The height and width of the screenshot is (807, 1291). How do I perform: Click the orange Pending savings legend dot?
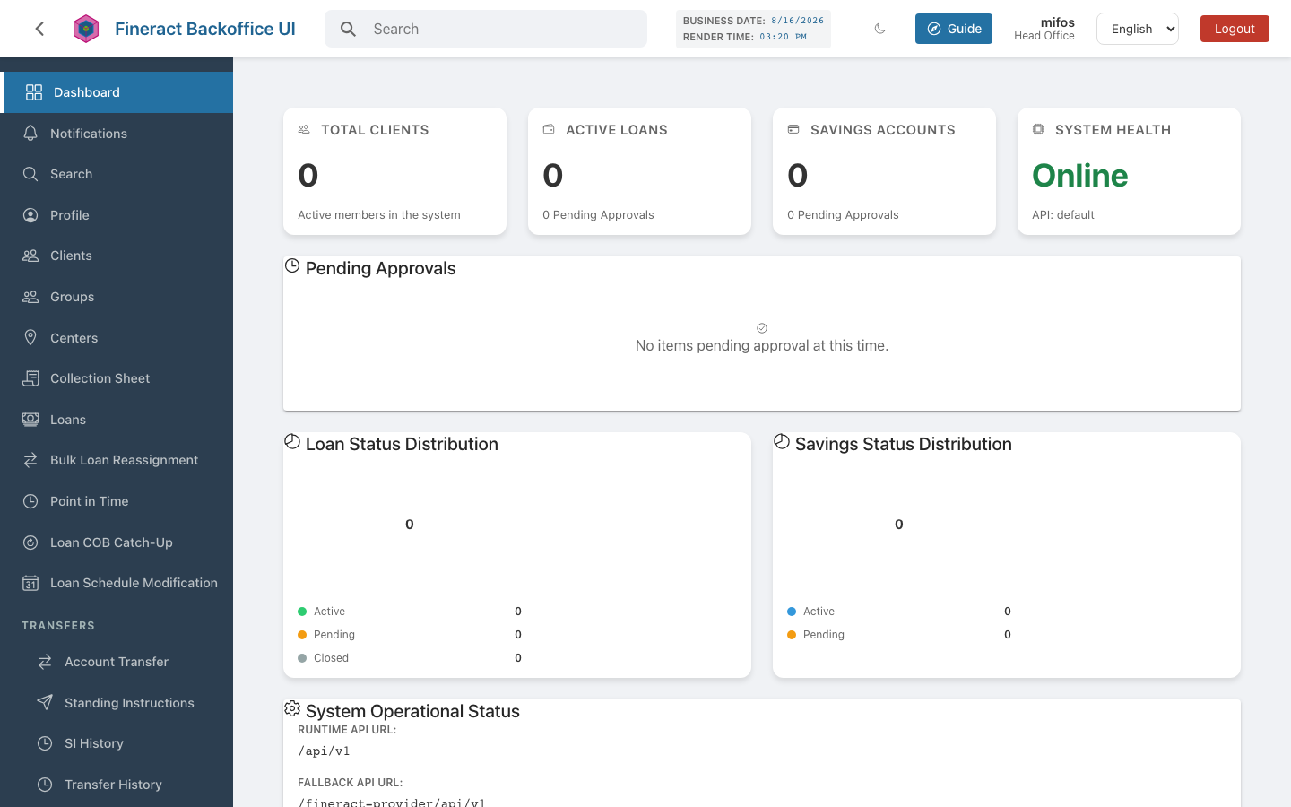(792, 635)
